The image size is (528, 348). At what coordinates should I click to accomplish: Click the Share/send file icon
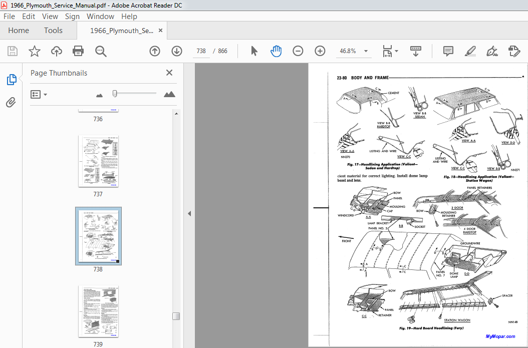[x=514, y=51]
